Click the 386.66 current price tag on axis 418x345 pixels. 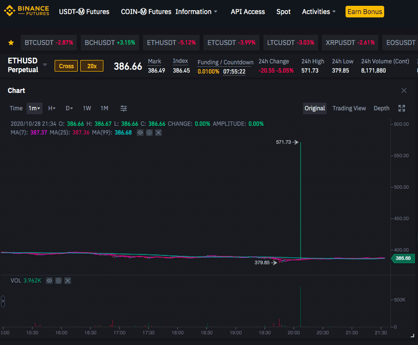[x=403, y=258]
